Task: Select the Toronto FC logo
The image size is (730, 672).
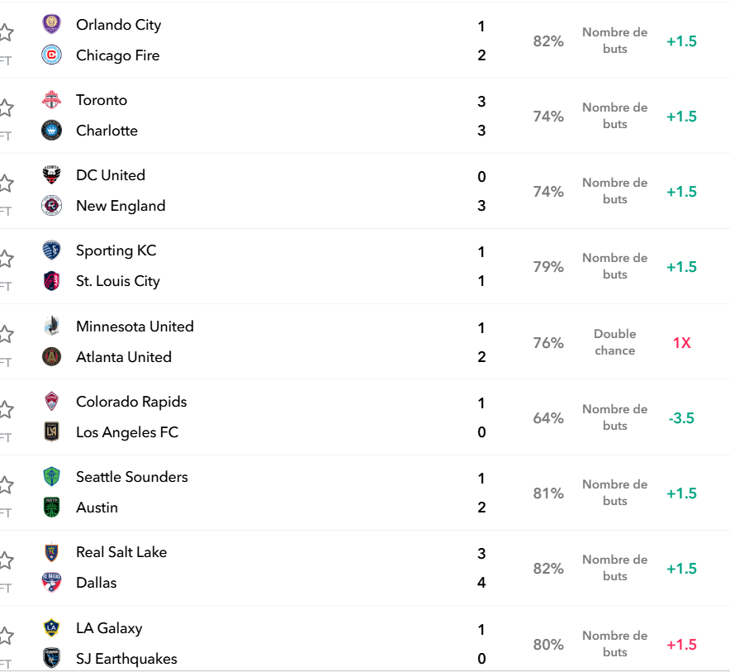Action: point(51,100)
